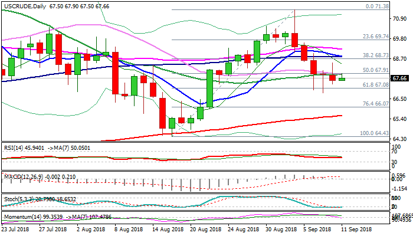Viewport: 413px width, 236px height.
Task: Select the current price tag 67.66
Action: [401, 78]
